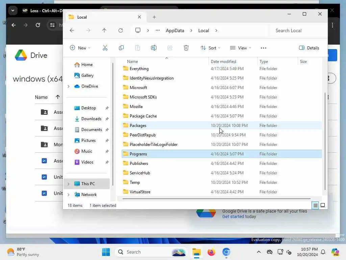Image resolution: width=346 pixels, height=260 pixels.
Task: Open browser three-dot menu
Action: (332, 25)
